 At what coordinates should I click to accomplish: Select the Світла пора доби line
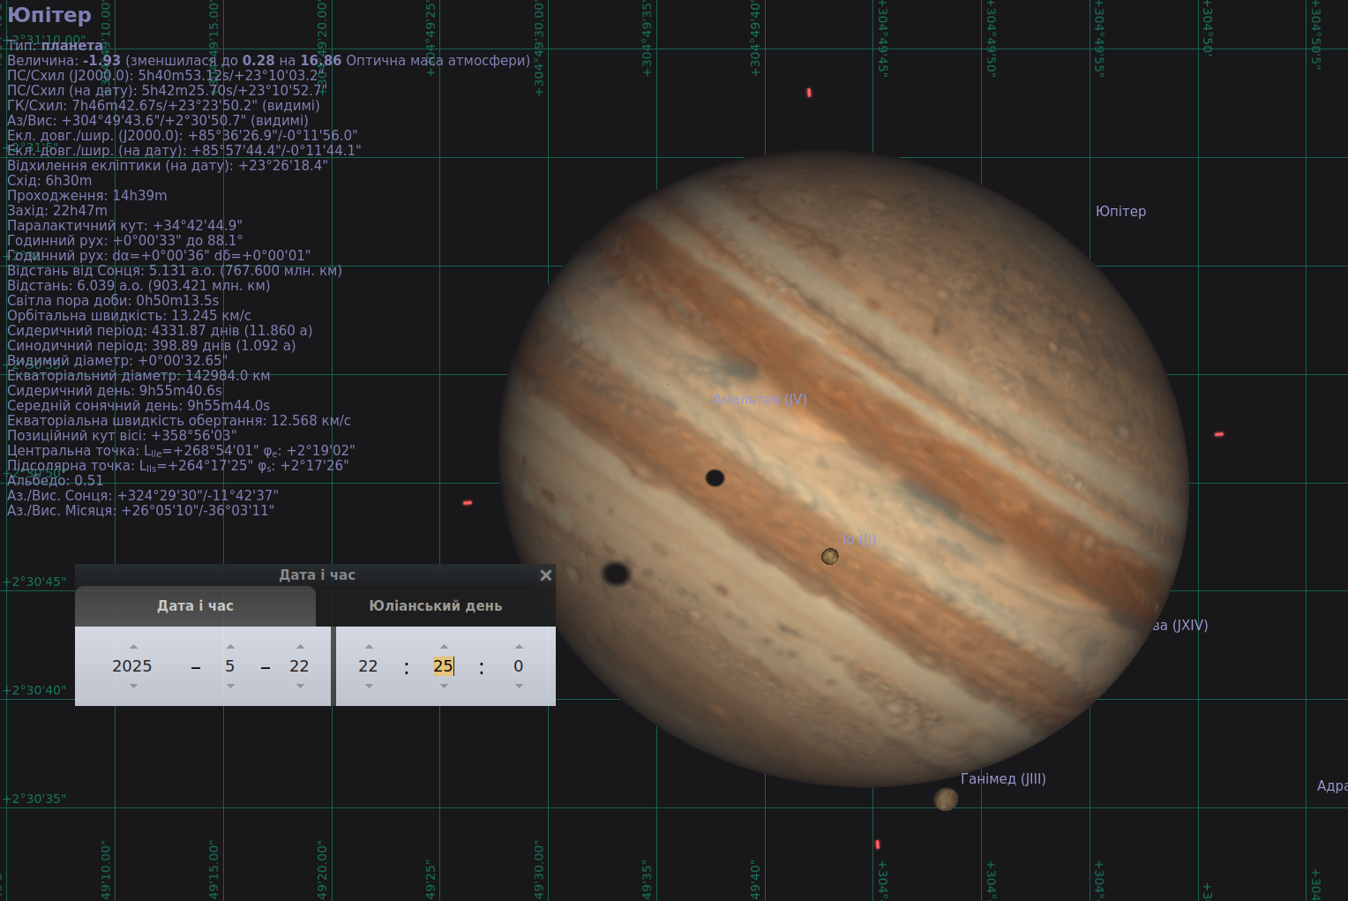pyautogui.click(x=113, y=301)
